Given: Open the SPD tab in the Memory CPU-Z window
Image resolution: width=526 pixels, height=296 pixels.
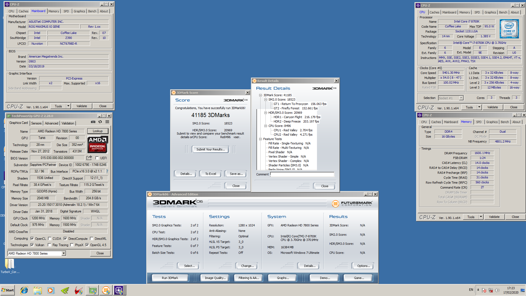Looking at the screenshot, I should pyautogui.click(x=479, y=122).
